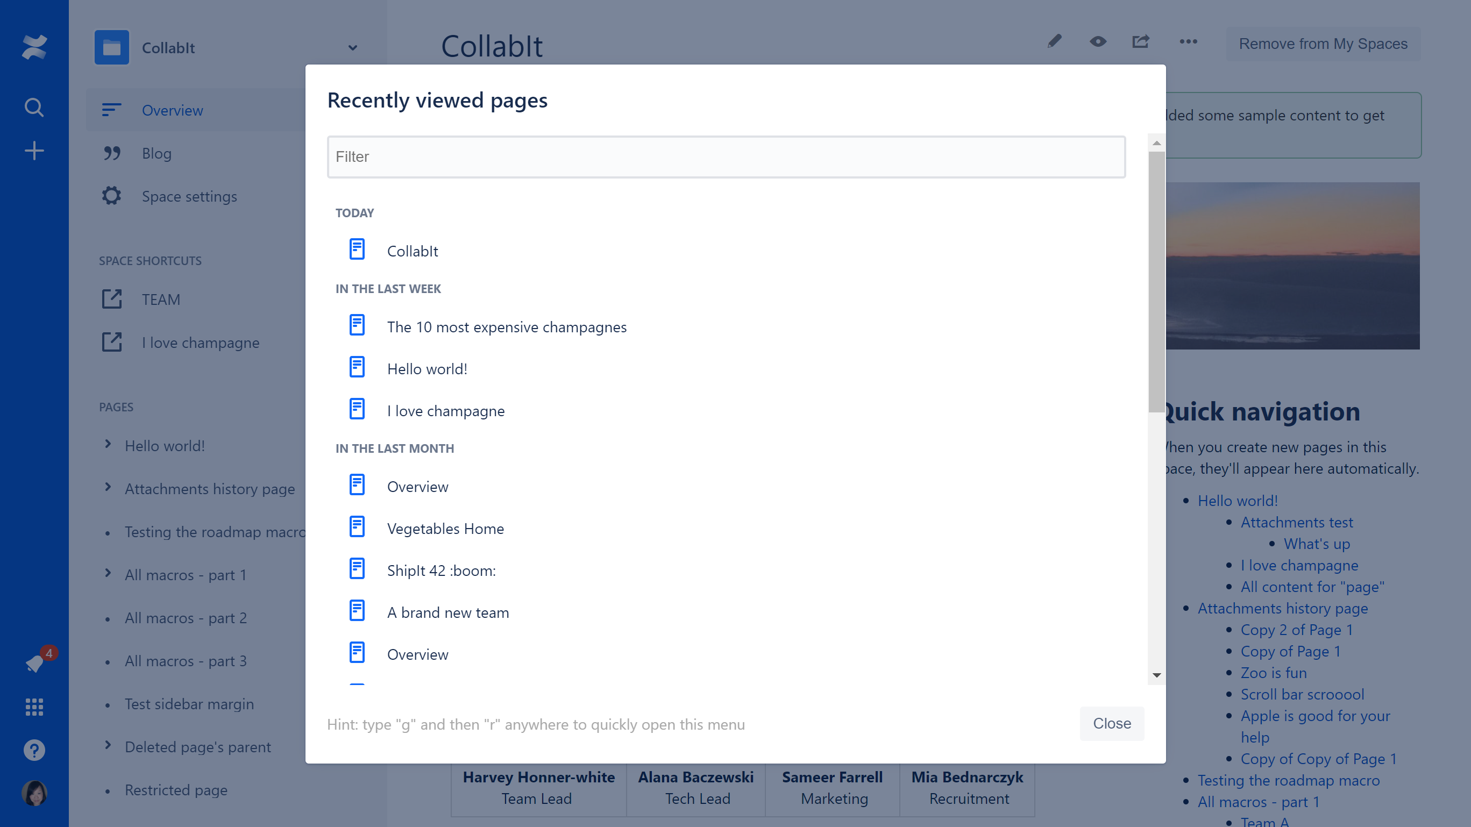Click the Close button in dialog

1112,724
